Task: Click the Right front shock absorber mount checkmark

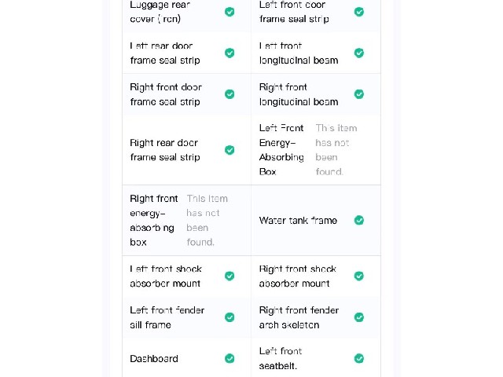Action: click(359, 276)
